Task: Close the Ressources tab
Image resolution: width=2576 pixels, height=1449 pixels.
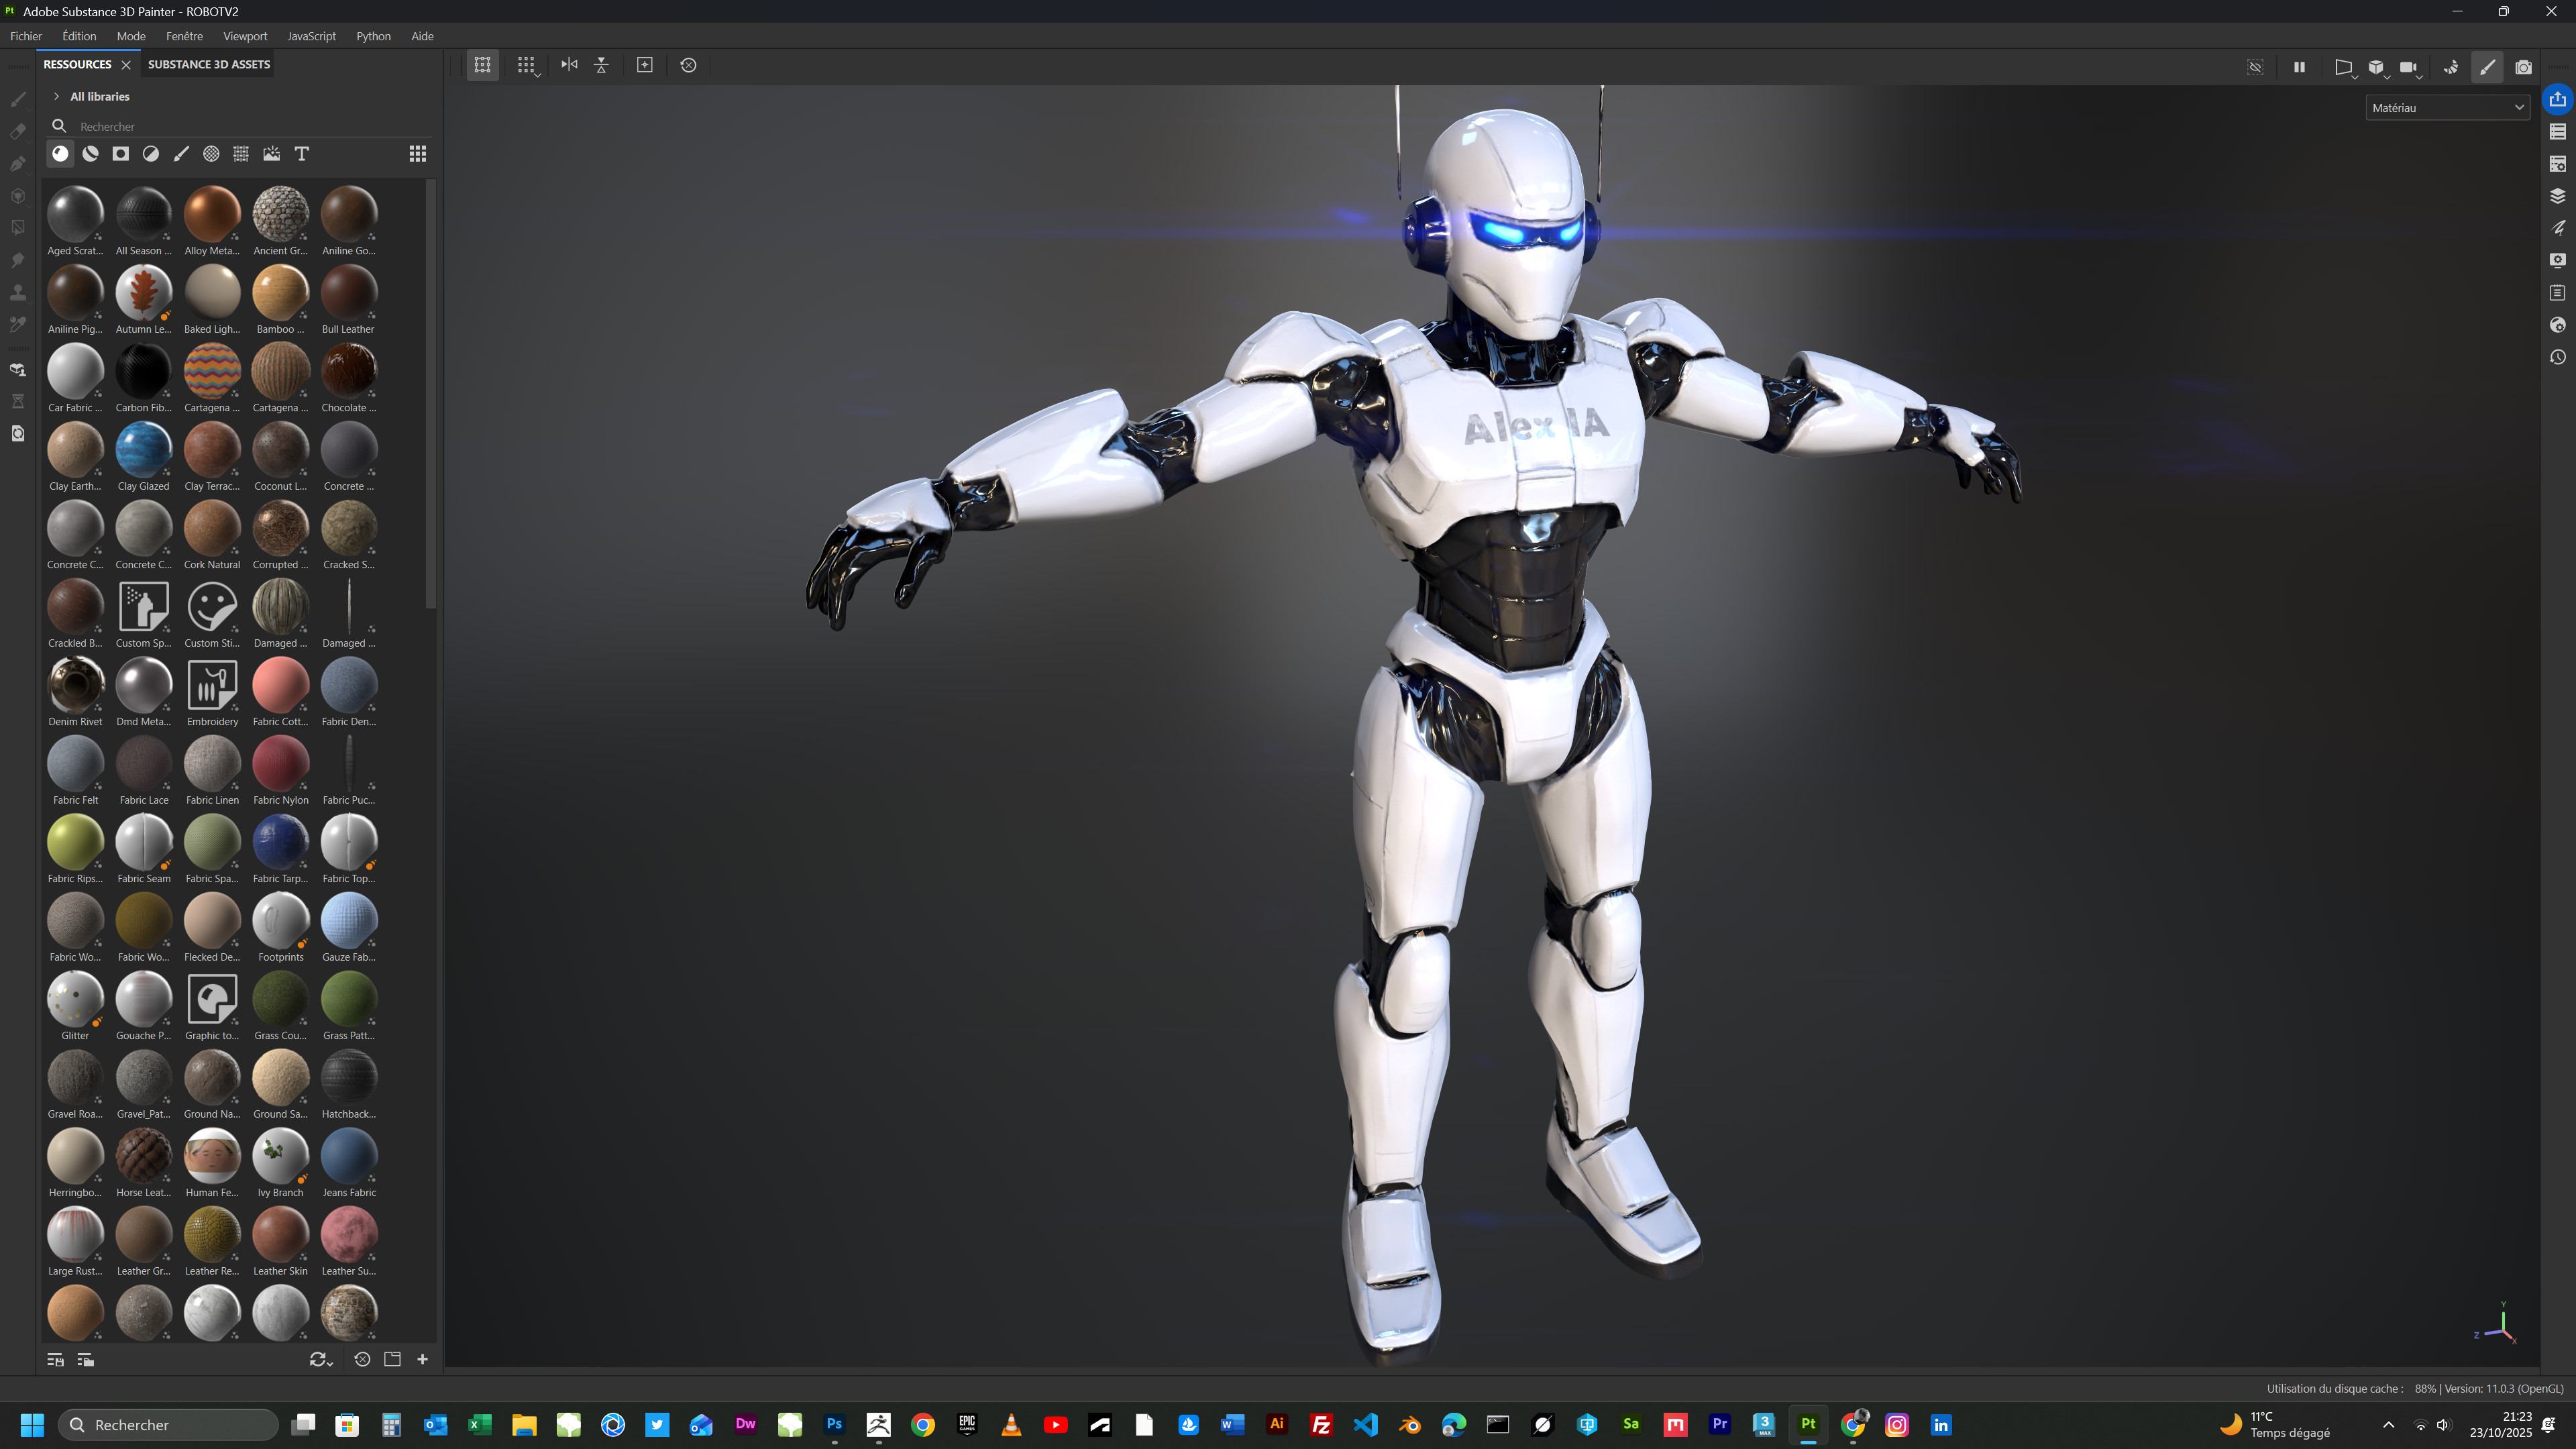Action: point(126,65)
